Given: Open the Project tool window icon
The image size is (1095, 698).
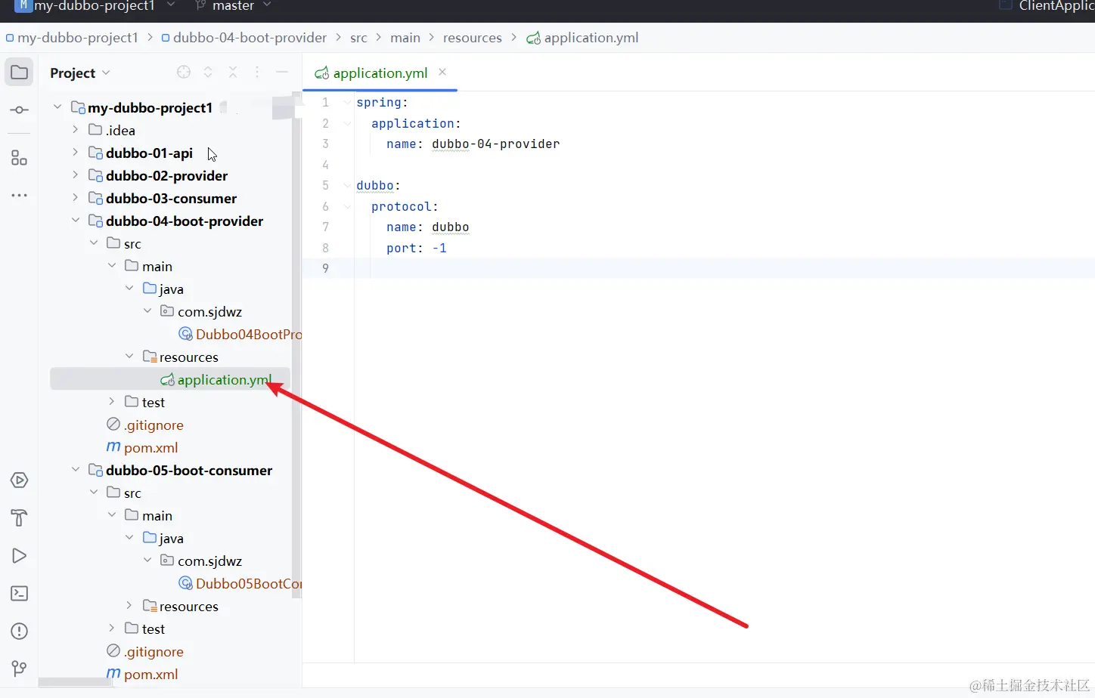Looking at the screenshot, I should click(19, 73).
